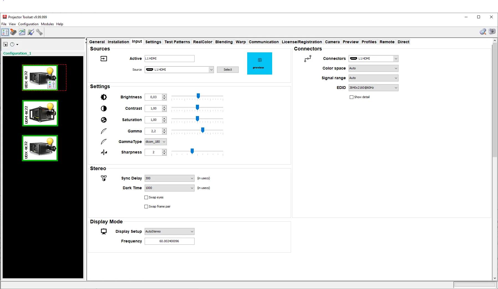
Task: Expand the EDID resolution dropdown
Action: coord(373,88)
